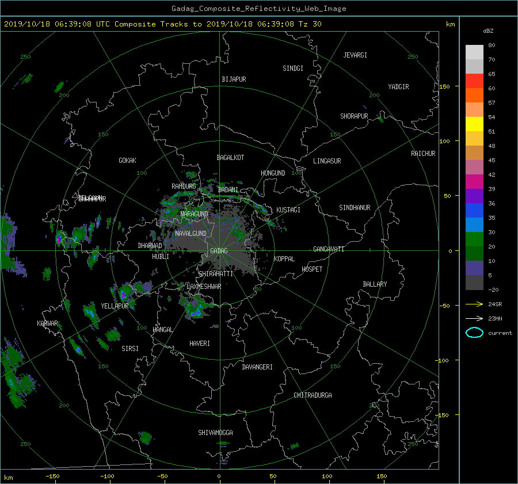The image size is (518, 484).
Task: Click the BAGALKOT city label
Action: point(230,158)
